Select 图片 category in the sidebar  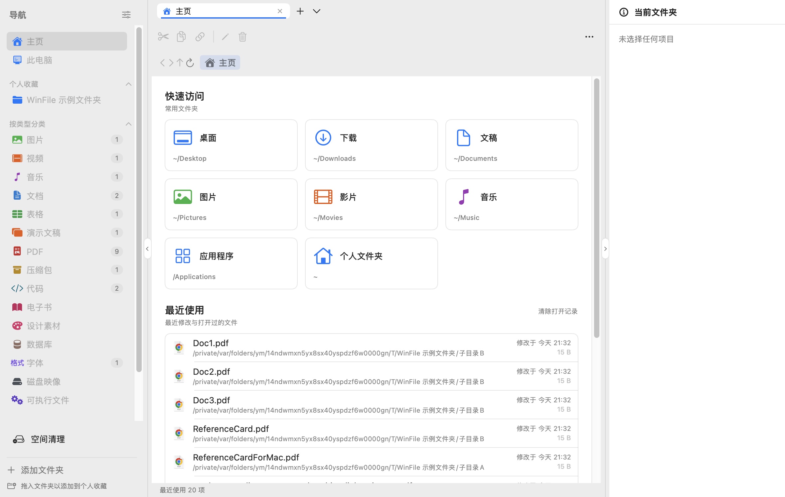pyautogui.click(x=67, y=140)
